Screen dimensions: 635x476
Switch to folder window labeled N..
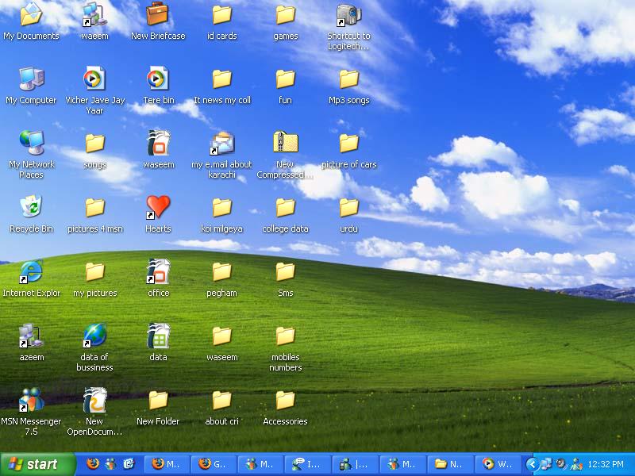448,464
